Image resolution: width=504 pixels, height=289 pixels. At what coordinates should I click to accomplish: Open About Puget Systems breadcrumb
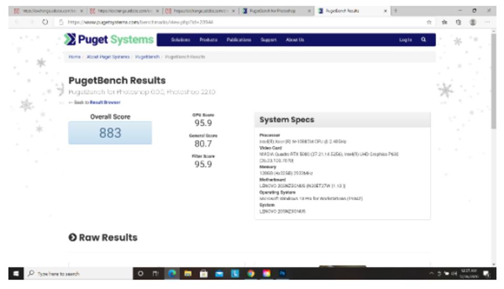pyautogui.click(x=108, y=57)
